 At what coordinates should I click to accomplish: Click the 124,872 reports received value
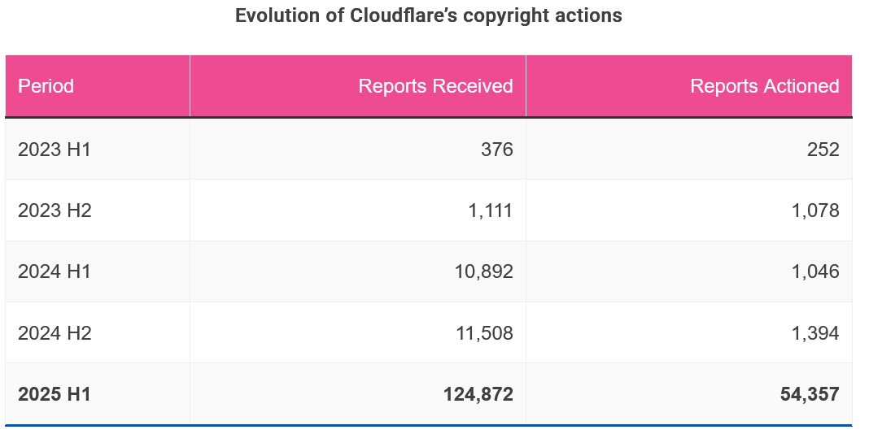pyautogui.click(x=478, y=394)
